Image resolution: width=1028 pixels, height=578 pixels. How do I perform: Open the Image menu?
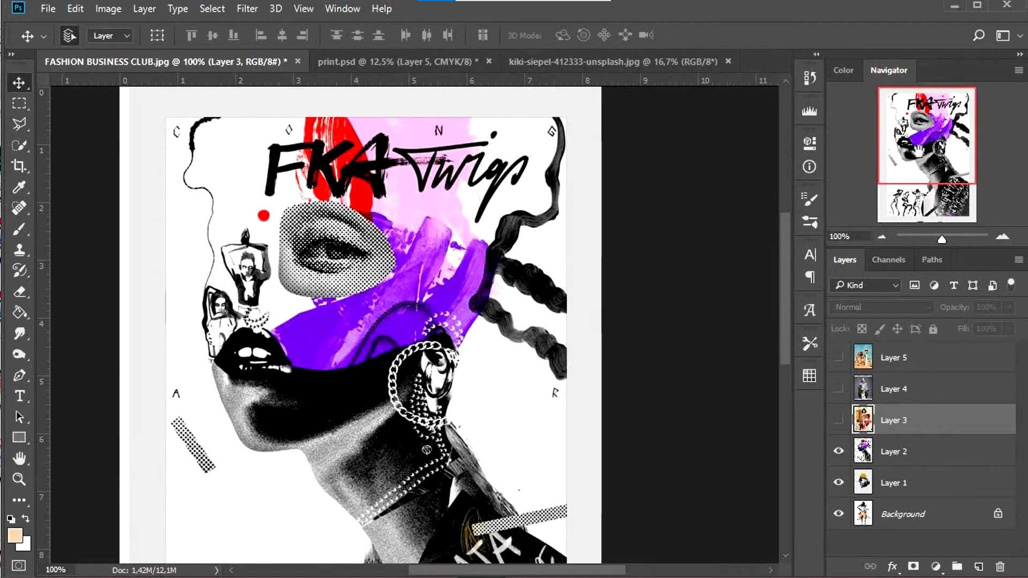(108, 9)
